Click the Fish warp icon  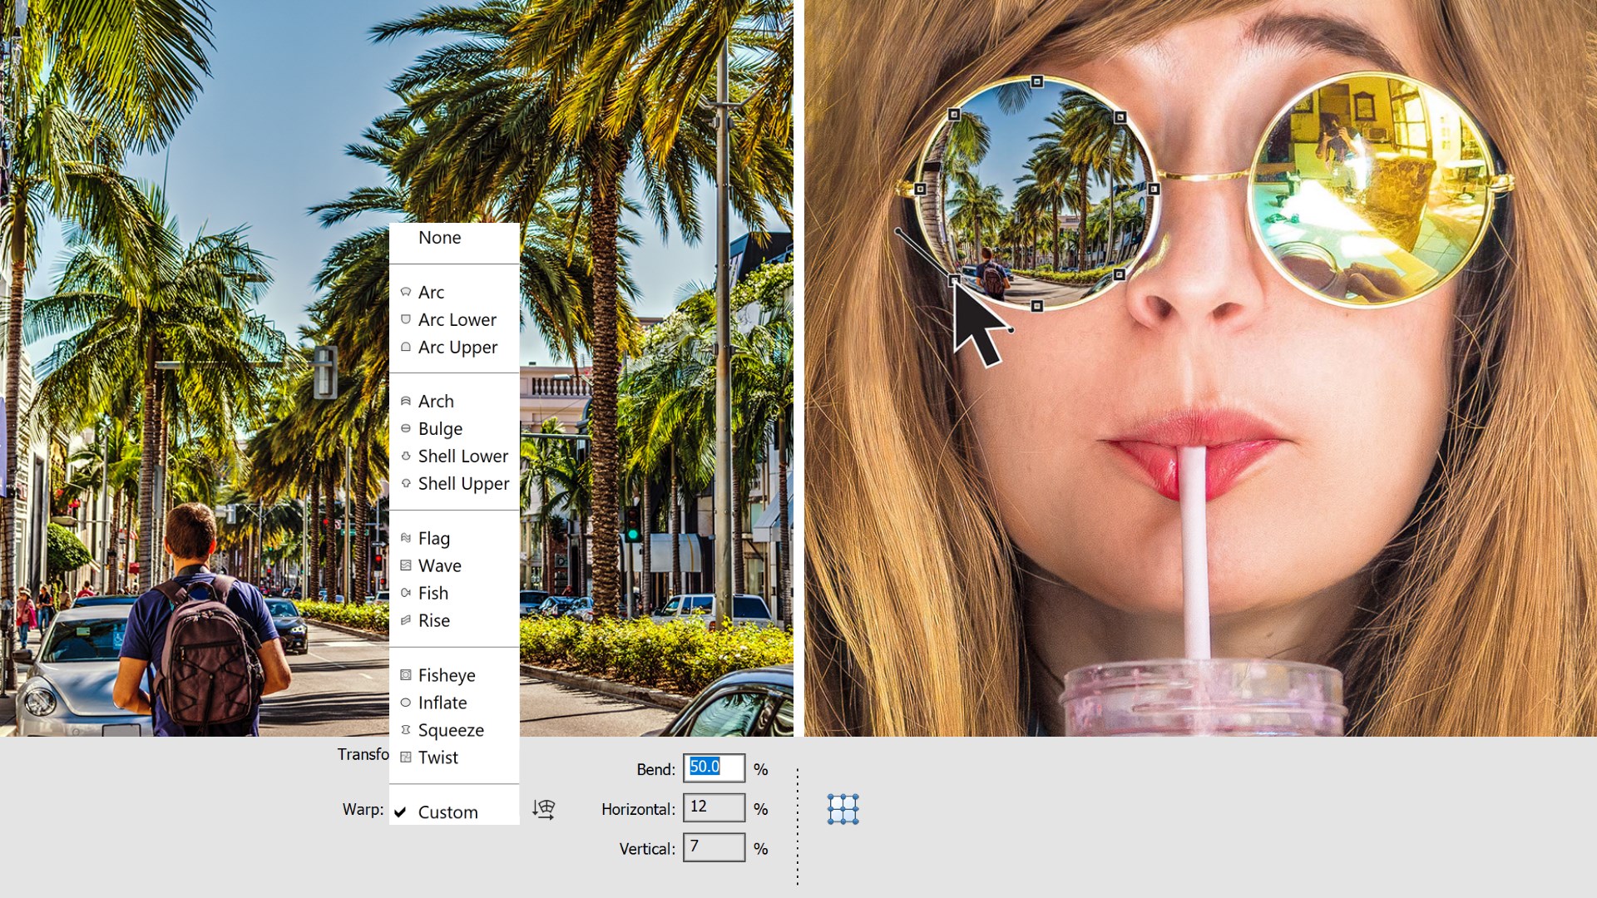pos(406,593)
